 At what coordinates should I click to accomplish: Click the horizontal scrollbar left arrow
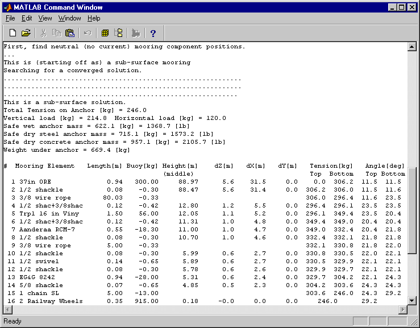tap(7, 310)
